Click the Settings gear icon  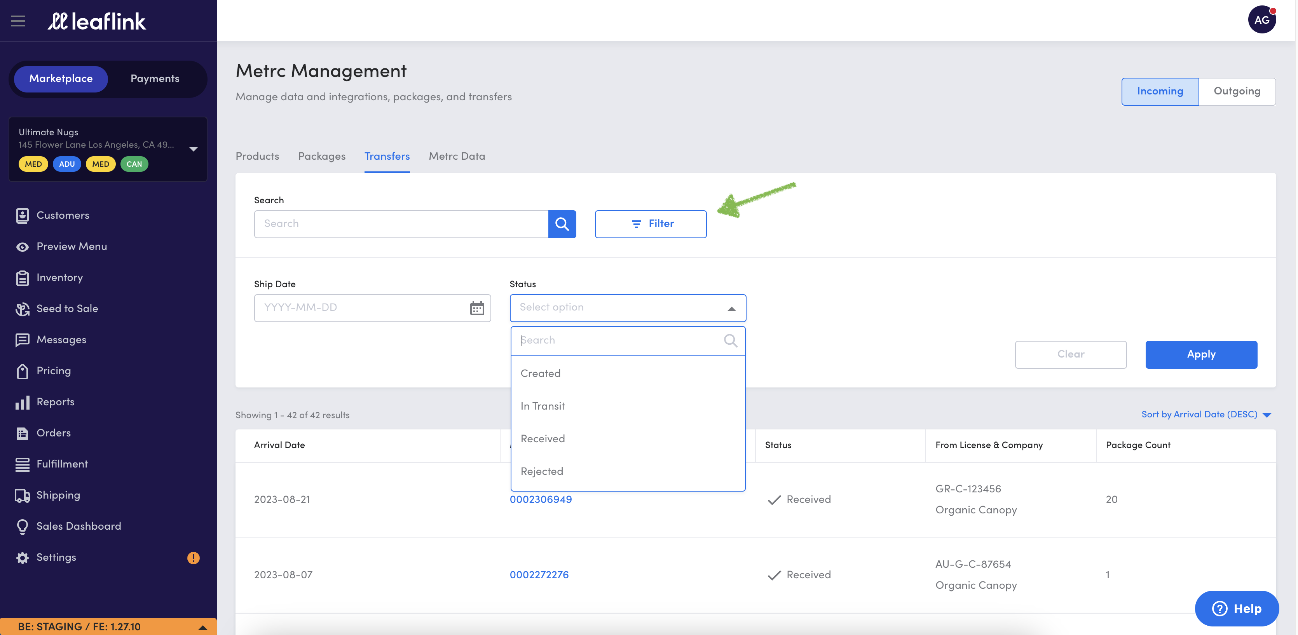pos(22,558)
